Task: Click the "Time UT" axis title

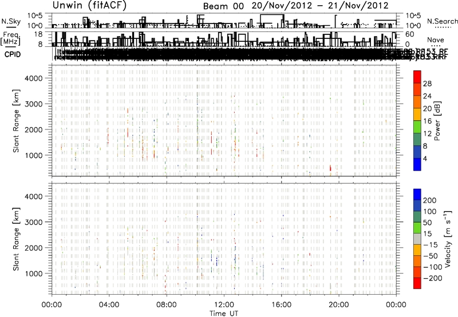Action: 224,313
